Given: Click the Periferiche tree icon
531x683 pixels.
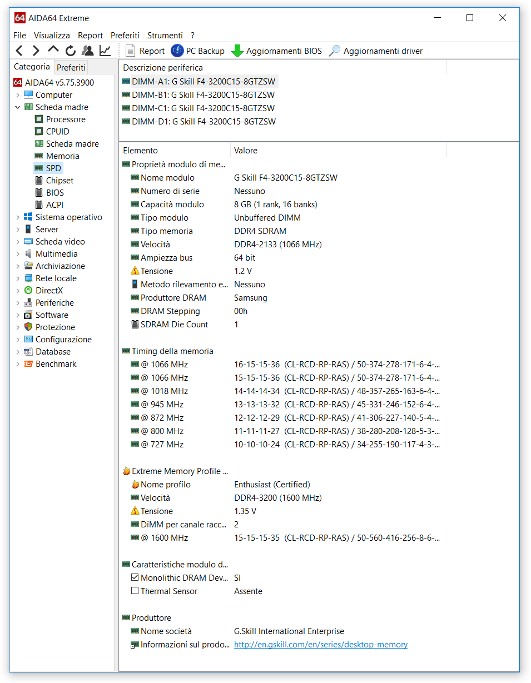Looking at the screenshot, I should pyautogui.click(x=28, y=303).
